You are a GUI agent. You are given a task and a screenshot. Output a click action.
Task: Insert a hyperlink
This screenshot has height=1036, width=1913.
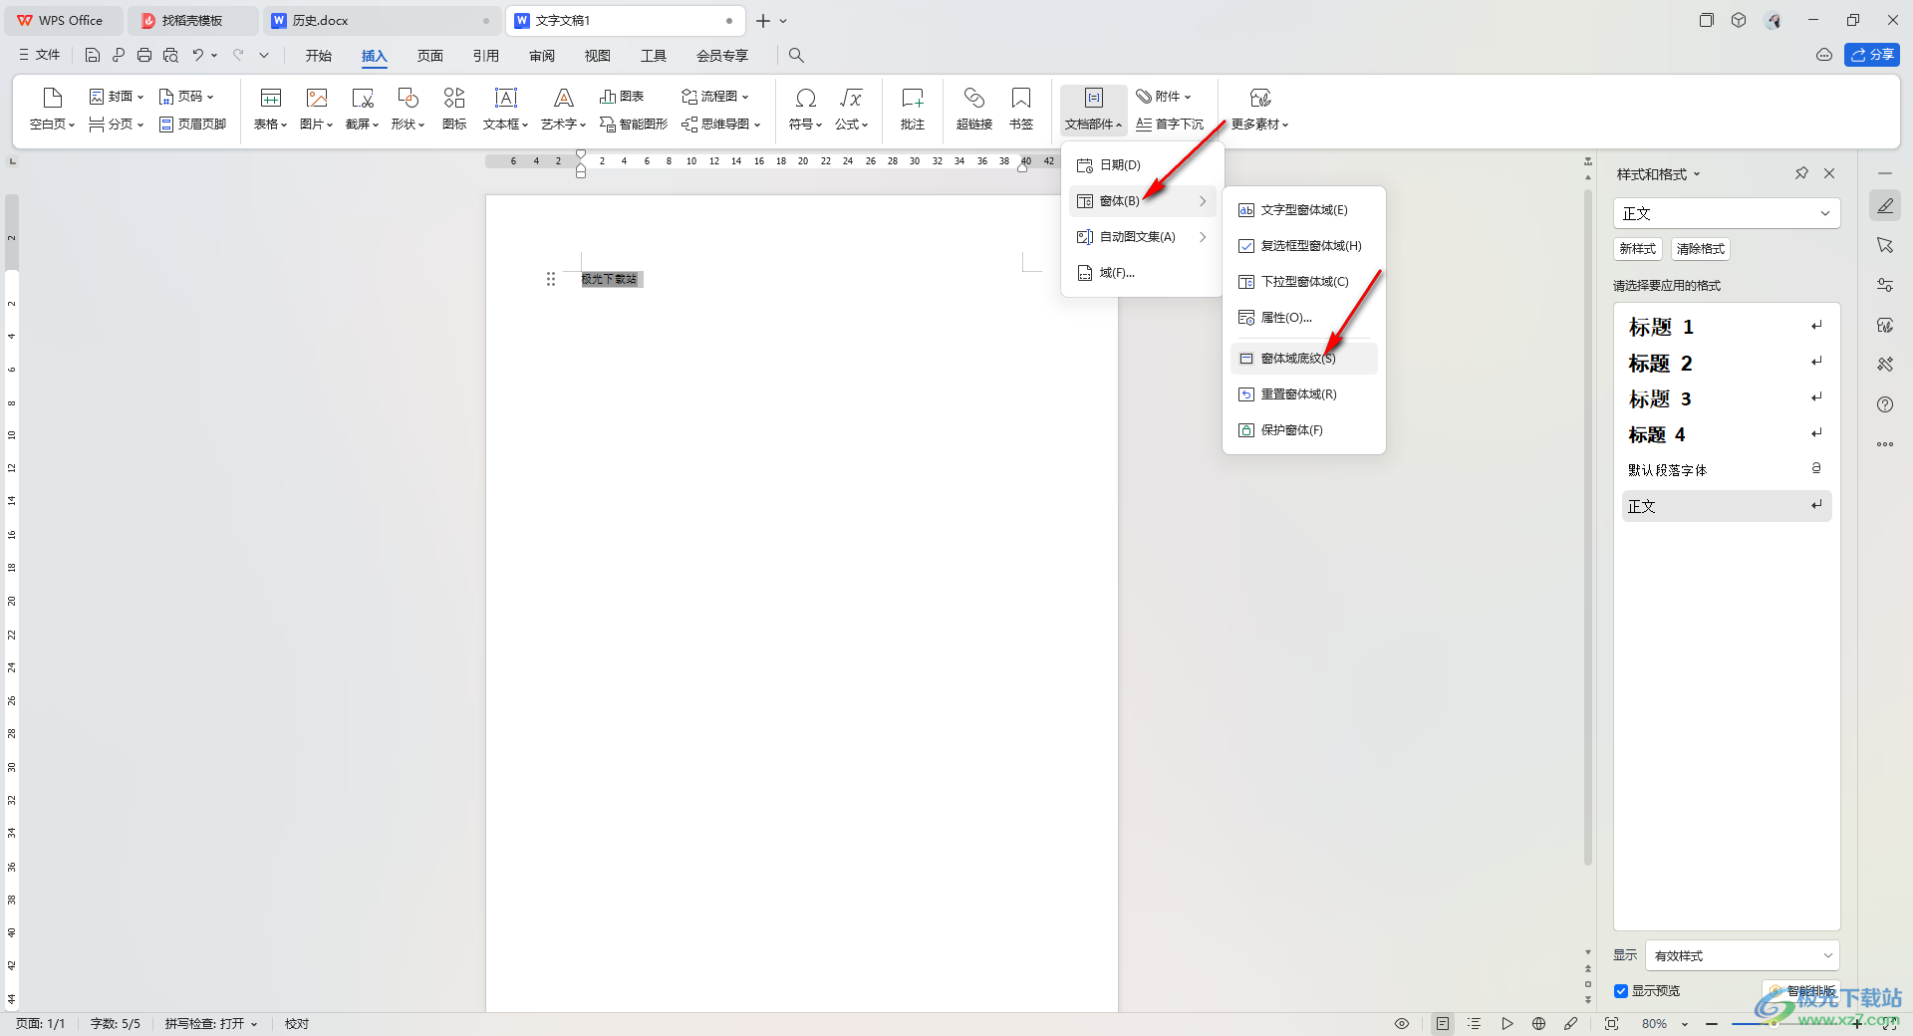(x=973, y=109)
